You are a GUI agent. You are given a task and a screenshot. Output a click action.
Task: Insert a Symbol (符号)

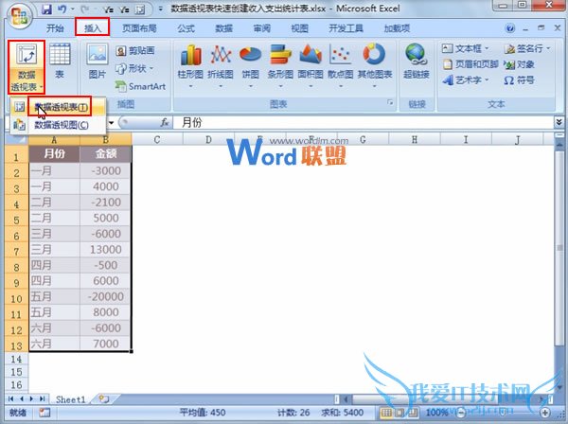point(519,80)
